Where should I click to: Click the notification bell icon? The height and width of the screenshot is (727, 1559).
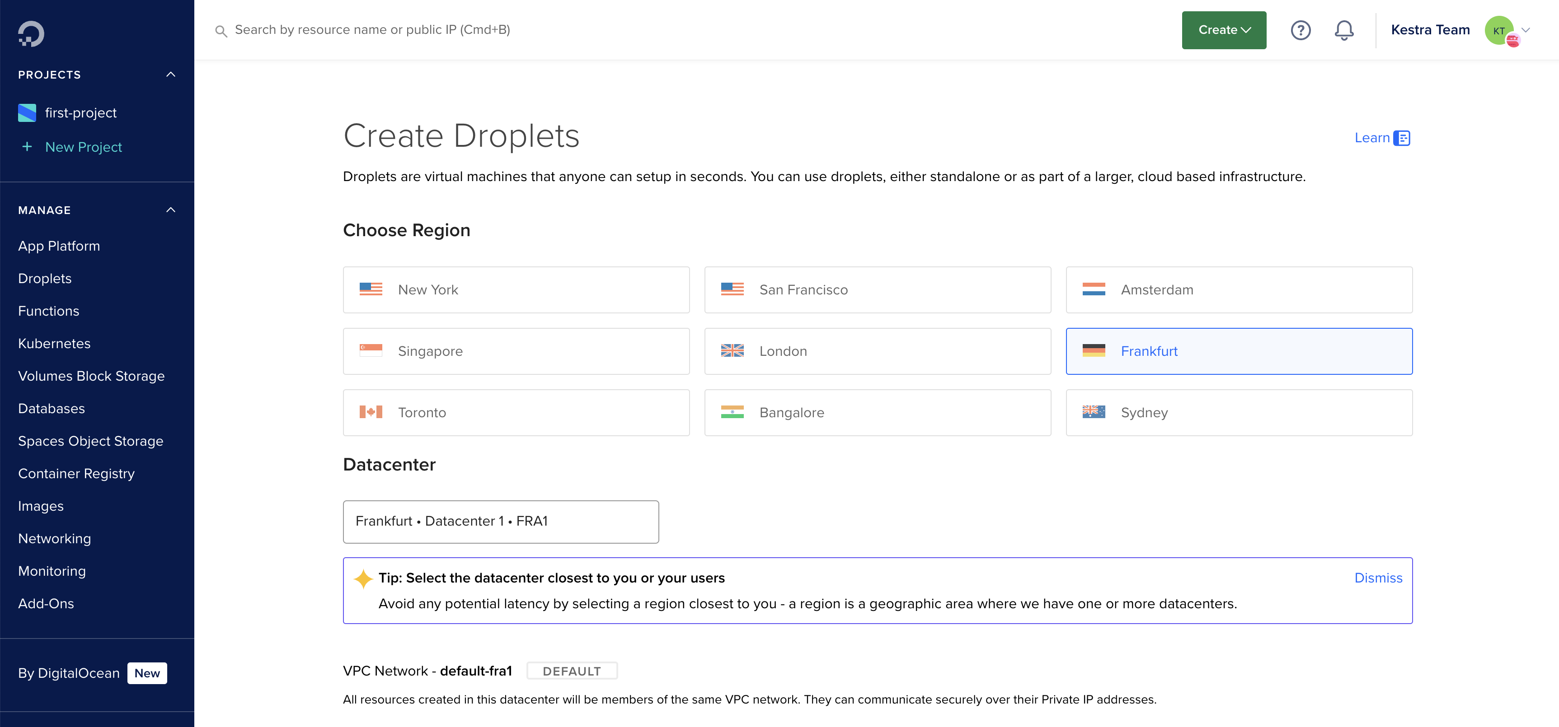pyautogui.click(x=1344, y=30)
